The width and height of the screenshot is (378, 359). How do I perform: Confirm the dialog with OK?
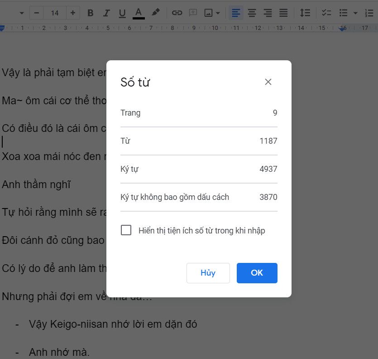(257, 273)
